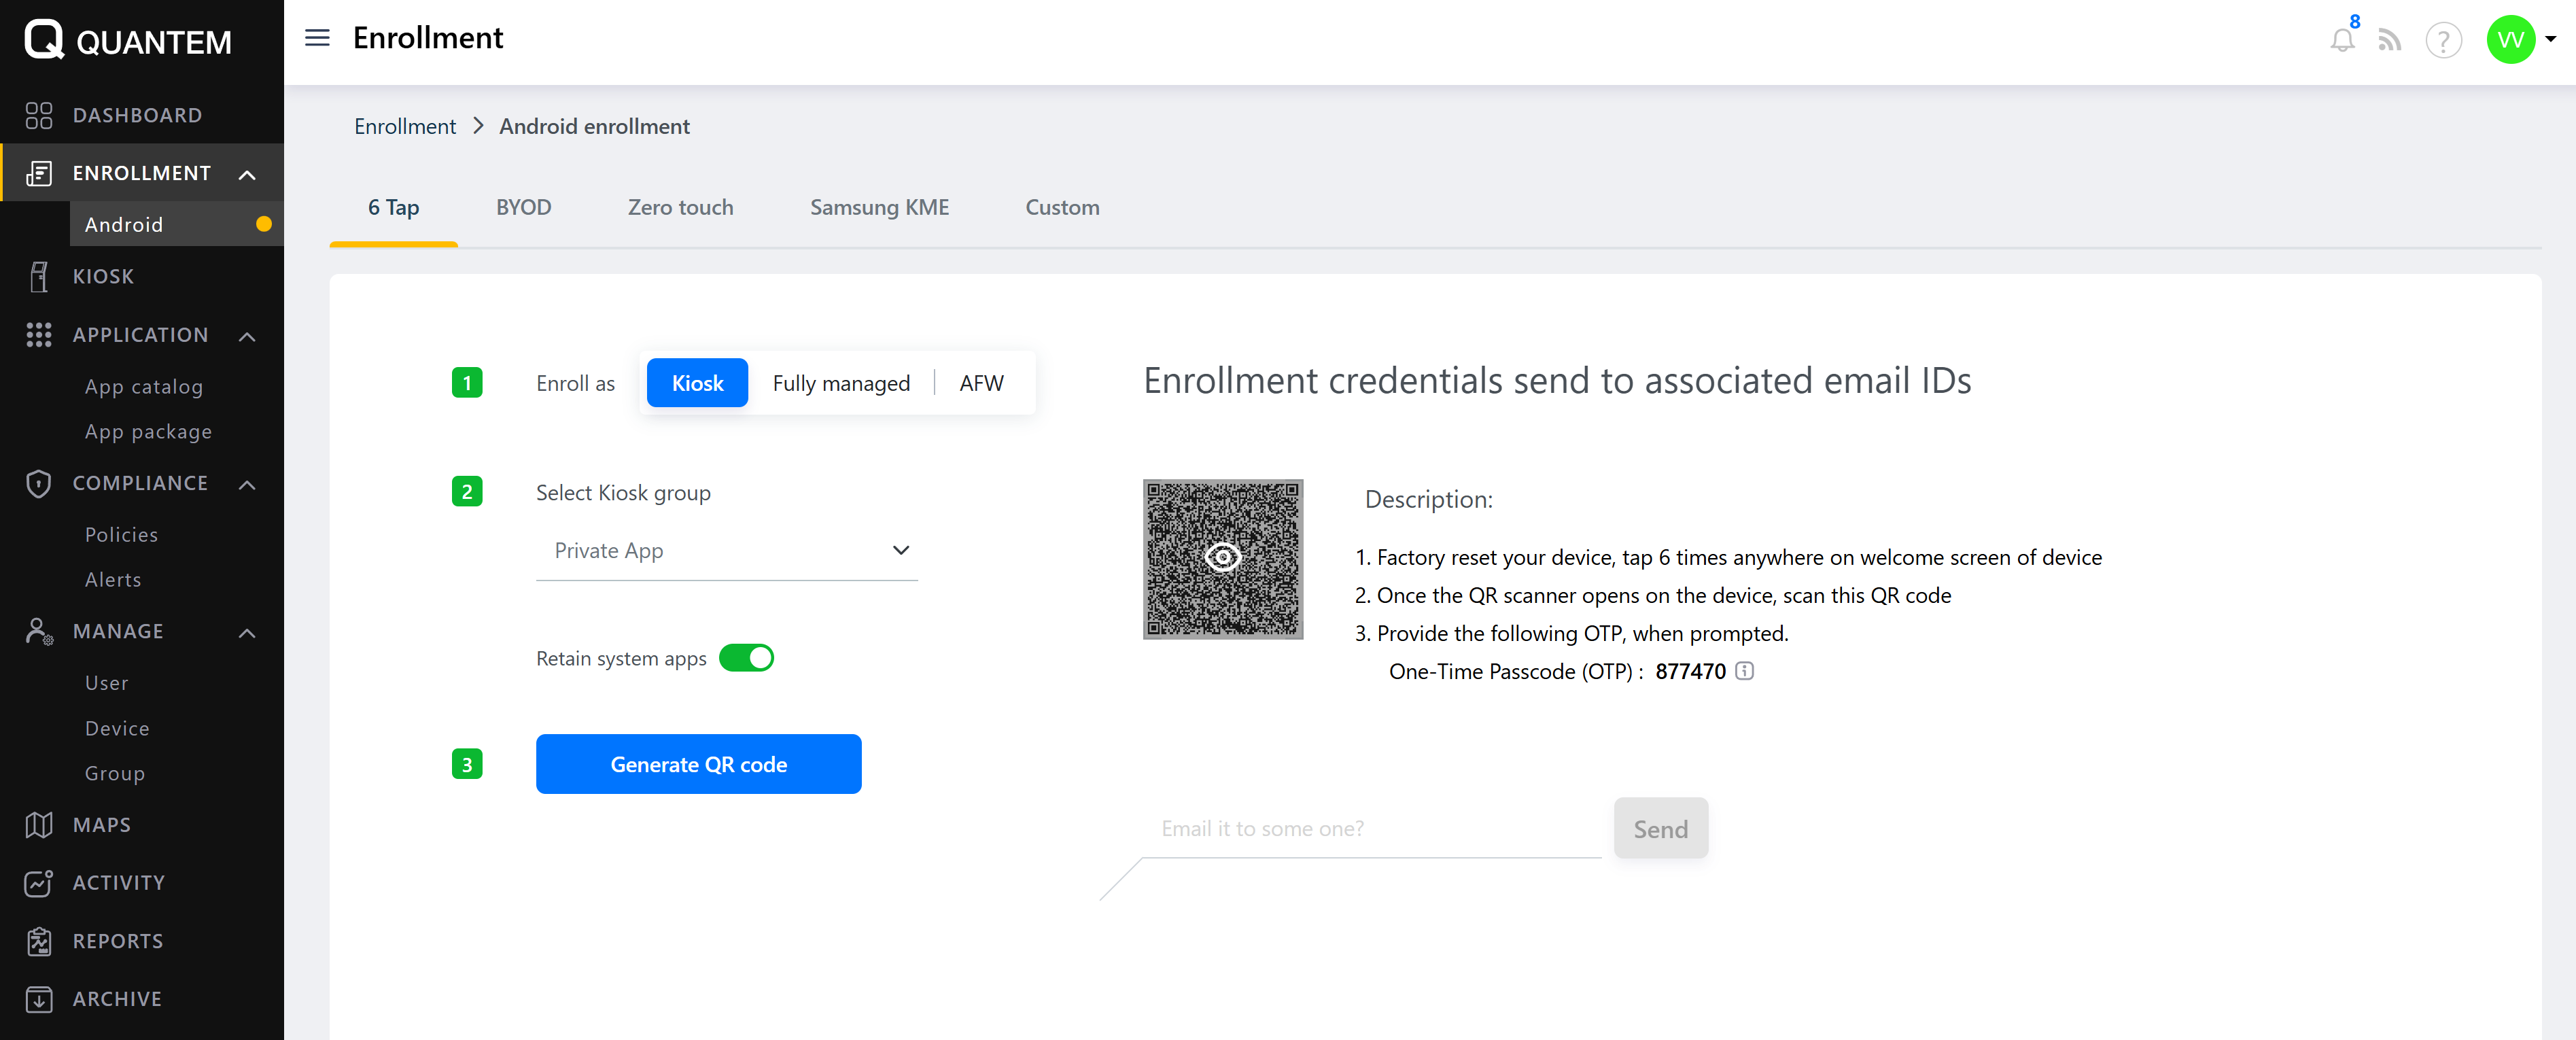Select AFW enrollment option
This screenshot has width=2576, height=1040.
click(x=981, y=383)
